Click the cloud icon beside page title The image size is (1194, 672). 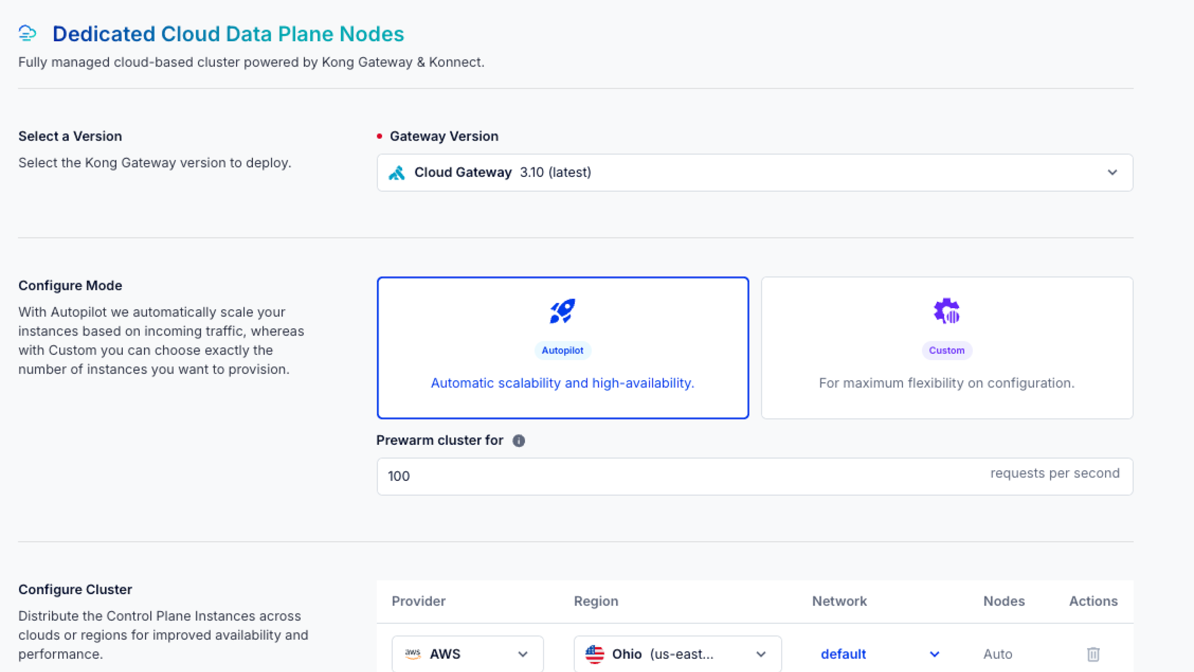click(27, 34)
